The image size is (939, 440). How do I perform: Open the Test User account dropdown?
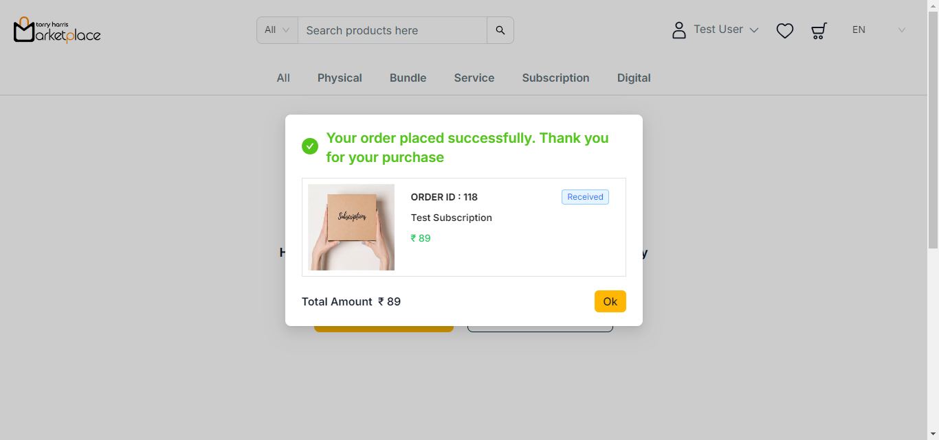pyautogui.click(x=726, y=30)
